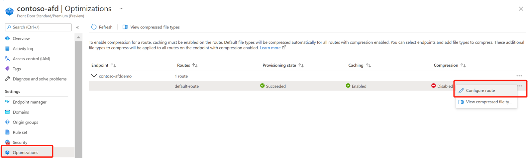Go to Access control (IAM)
This screenshot has width=532, height=158.
pyautogui.click(x=31, y=59)
